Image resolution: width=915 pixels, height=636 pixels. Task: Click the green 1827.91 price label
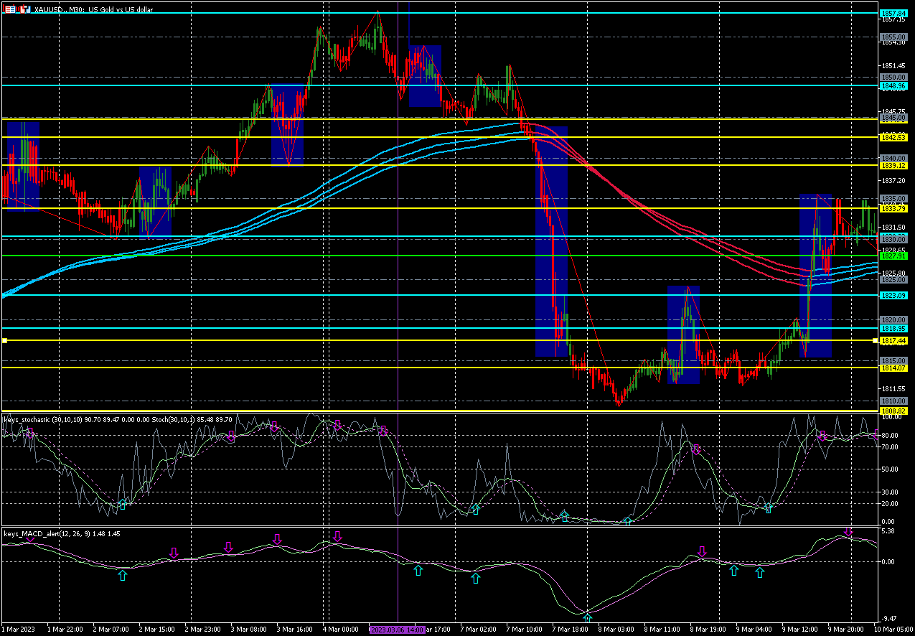(894, 256)
